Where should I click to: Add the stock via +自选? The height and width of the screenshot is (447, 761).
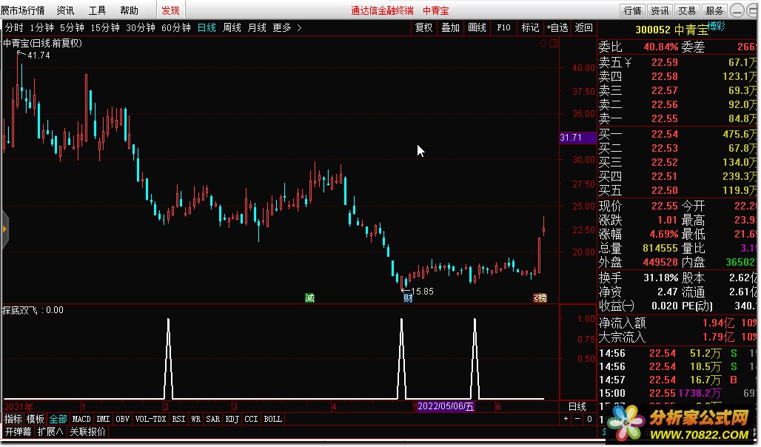click(x=557, y=28)
